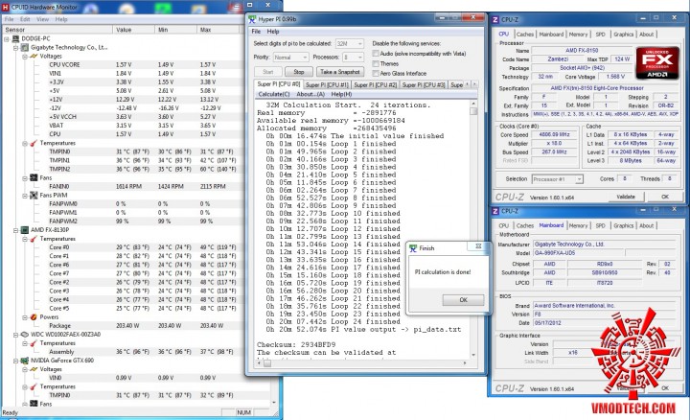Screen dimensions: 690x420
Task: Click OK in the Finish dialog
Action: coord(463,300)
